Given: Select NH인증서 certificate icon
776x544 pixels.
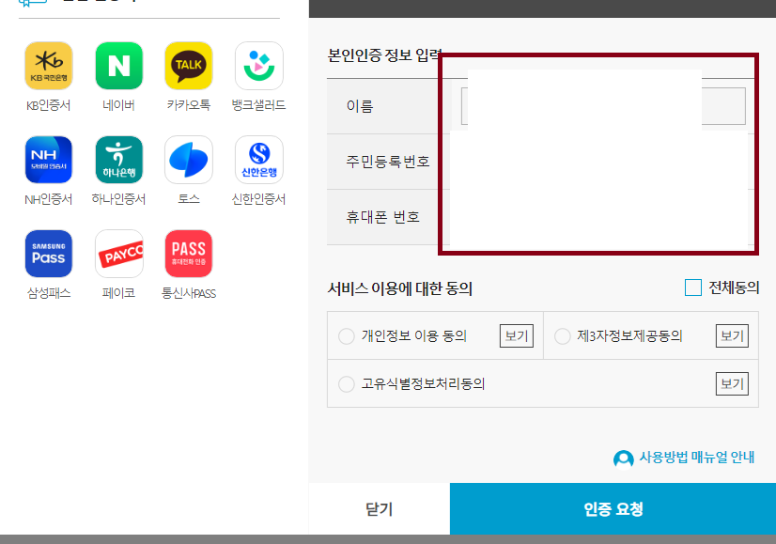Looking at the screenshot, I should (x=48, y=159).
